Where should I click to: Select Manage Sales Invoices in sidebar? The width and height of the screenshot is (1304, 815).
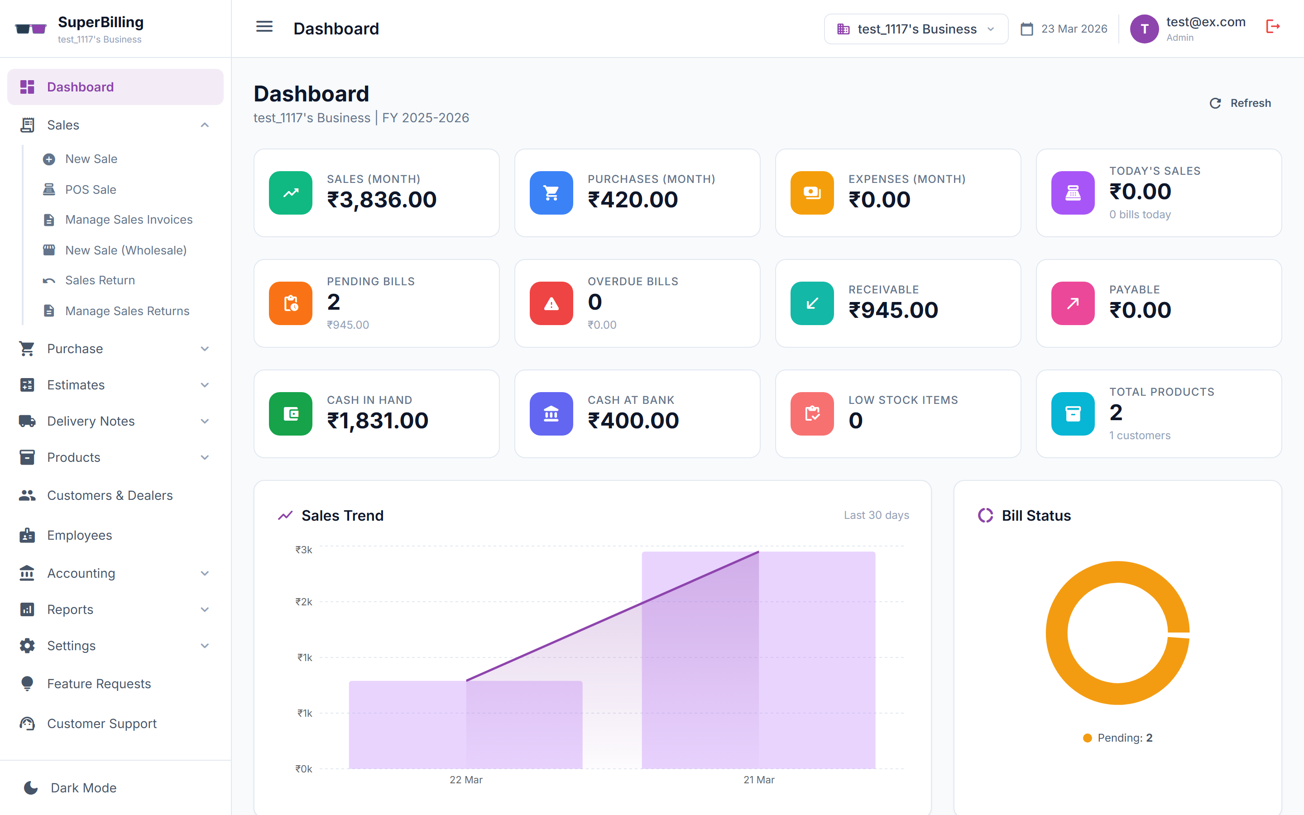[129, 220]
